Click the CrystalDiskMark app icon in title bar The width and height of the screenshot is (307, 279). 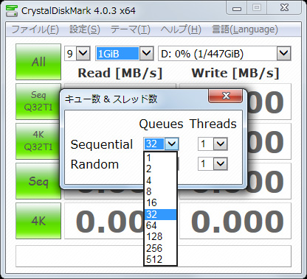pyautogui.click(x=12, y=10)
